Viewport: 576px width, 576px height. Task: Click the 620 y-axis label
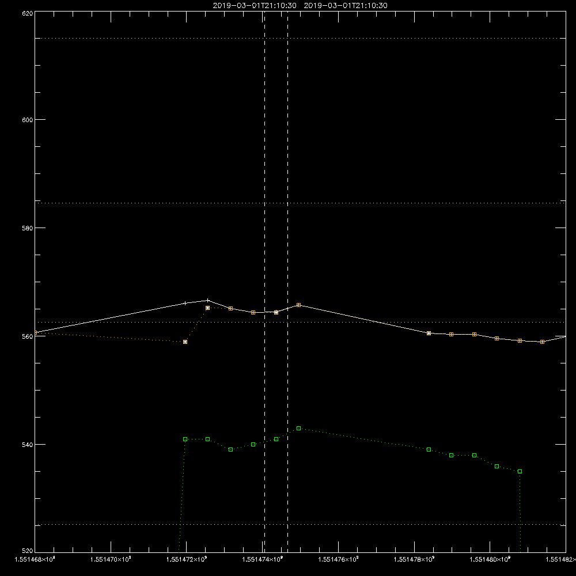coord(28,14)
